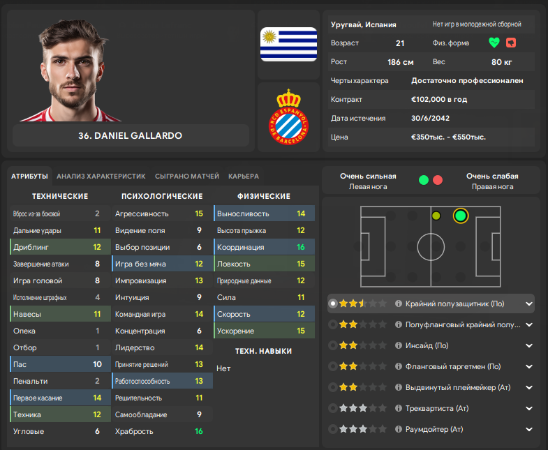Click info icon beside Инсайд (По)
The width and height of the screenshot is (548, 450).
pyautogui.click(x=398, y=345)
